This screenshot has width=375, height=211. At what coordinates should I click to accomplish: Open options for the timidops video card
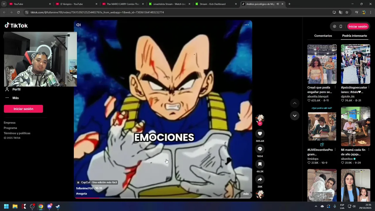(335, 150)
